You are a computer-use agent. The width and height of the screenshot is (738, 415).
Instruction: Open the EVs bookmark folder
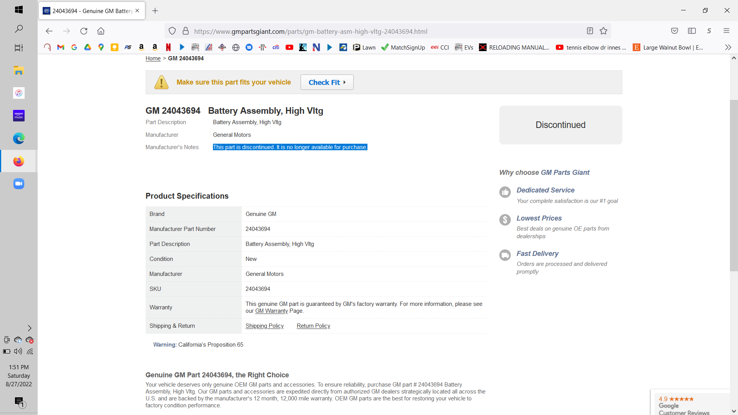click(x=464, y=47)
